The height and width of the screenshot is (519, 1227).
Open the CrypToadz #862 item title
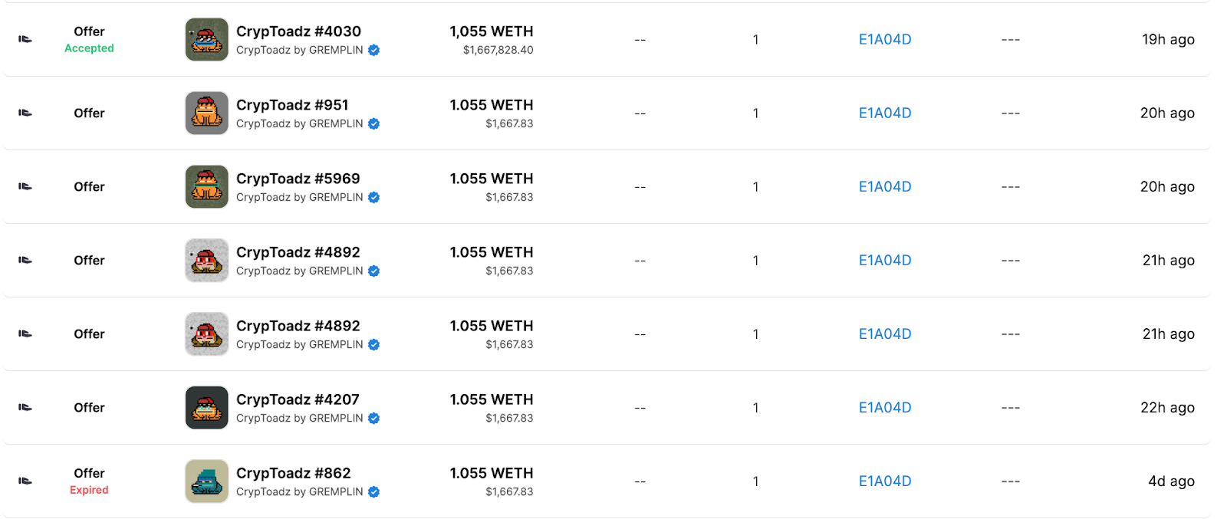[x=293, y=473]
